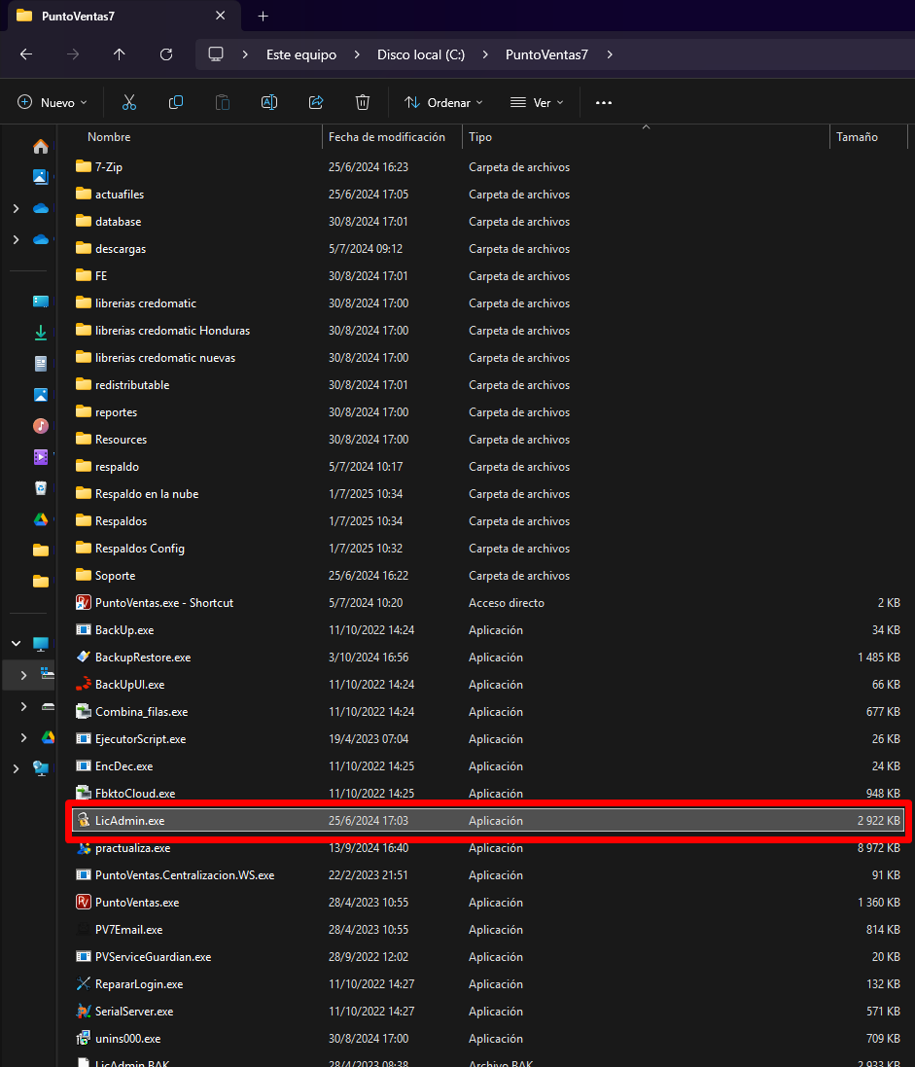
Task: Open the See more three-dots menu
Action: pos(604,103)
